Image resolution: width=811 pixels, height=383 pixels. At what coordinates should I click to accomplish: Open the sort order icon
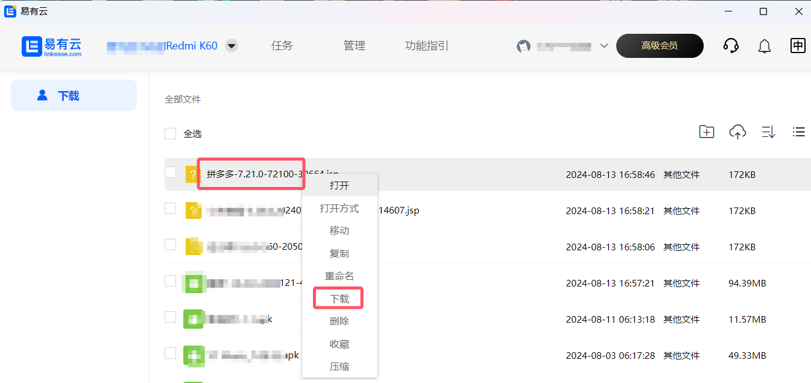pos(768,132)
